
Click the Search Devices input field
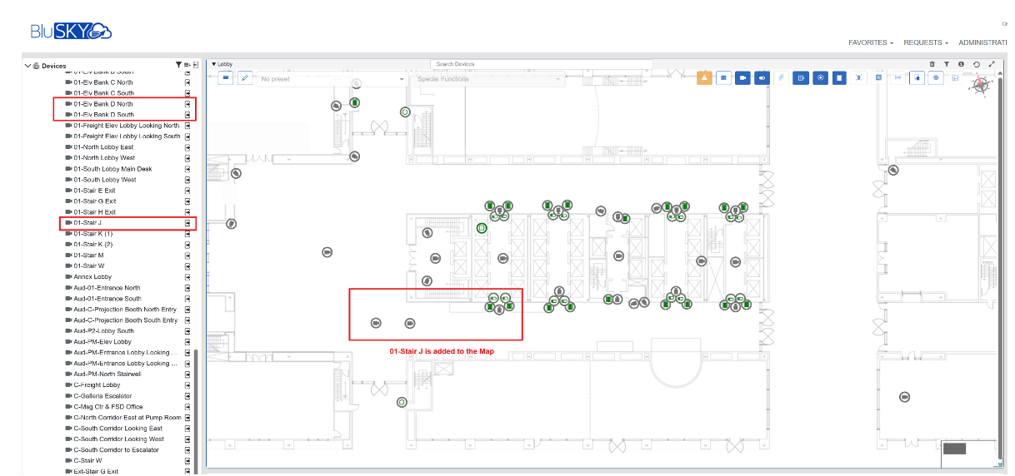click(541, 64)
